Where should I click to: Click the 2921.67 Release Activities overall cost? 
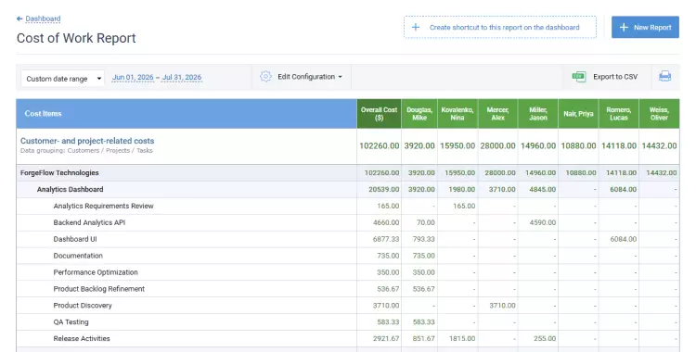pyautogui.click(x=386, y=338)
